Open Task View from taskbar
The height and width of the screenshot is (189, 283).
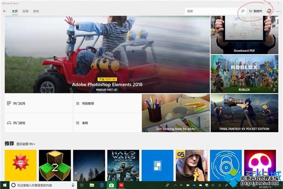click(x=82, y=185)
